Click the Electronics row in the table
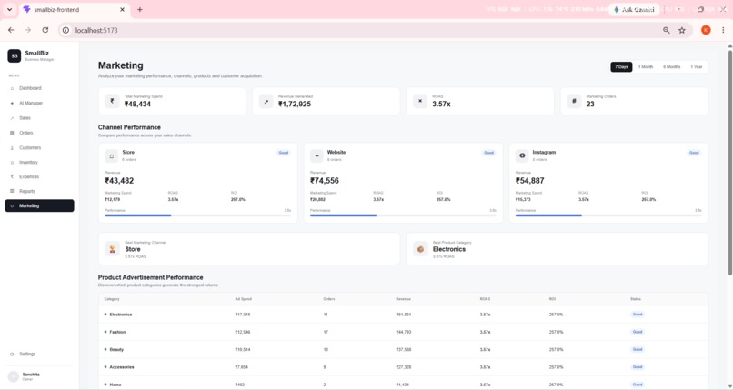The width and height of the screenshot is (733, 390). click(403, 315)
